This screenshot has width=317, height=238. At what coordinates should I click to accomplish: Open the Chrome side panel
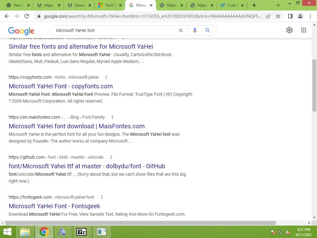click(x=290, y=16)
